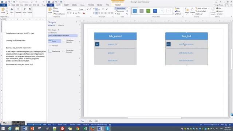This screenshot has width=233, height=131.
Task: Open Firefox from the Windows taskbar
Action: tap(92, 128)
